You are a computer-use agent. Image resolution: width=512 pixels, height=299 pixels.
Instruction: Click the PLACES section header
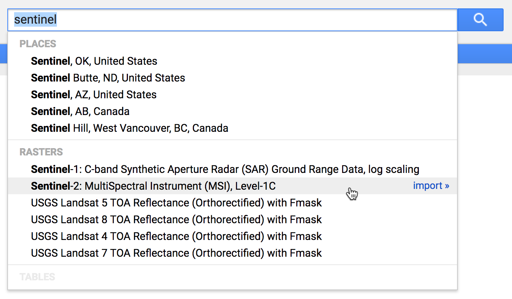(38, 44)
